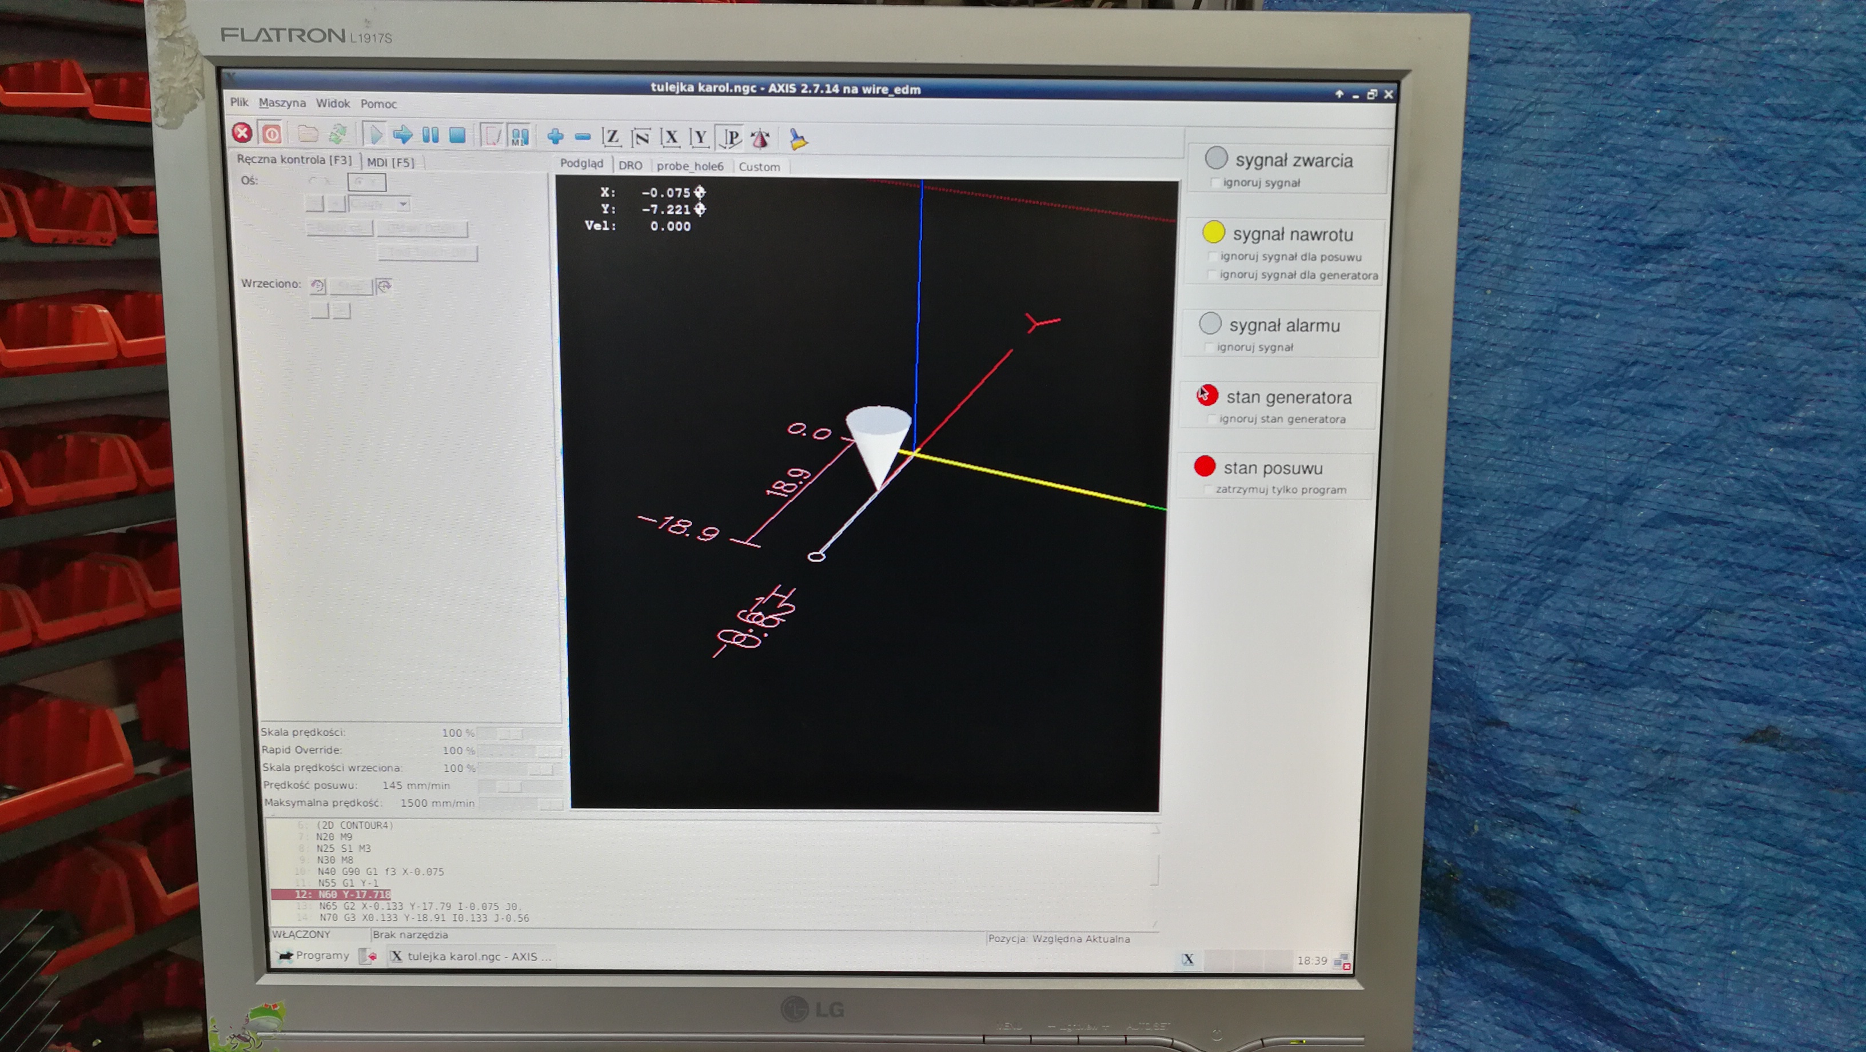1866x1052 pixels.
Task: Clear live plot with brush icon
Action: point(798,139)
